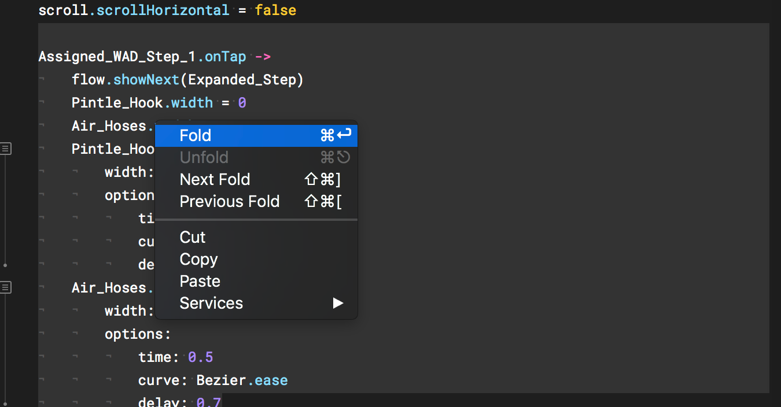Select Paste from the context menu
This screenshot has height=407, width=781.
point(200,282)
